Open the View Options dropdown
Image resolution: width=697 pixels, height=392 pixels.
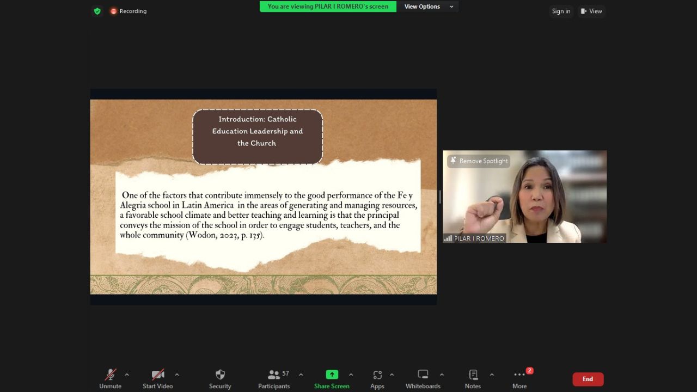(x=429, y=7)
